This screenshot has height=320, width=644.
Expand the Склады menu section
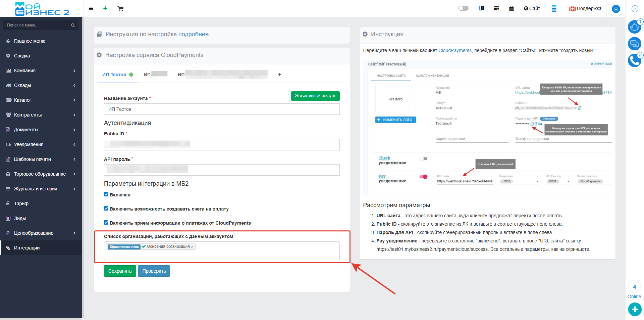point(41,85)
